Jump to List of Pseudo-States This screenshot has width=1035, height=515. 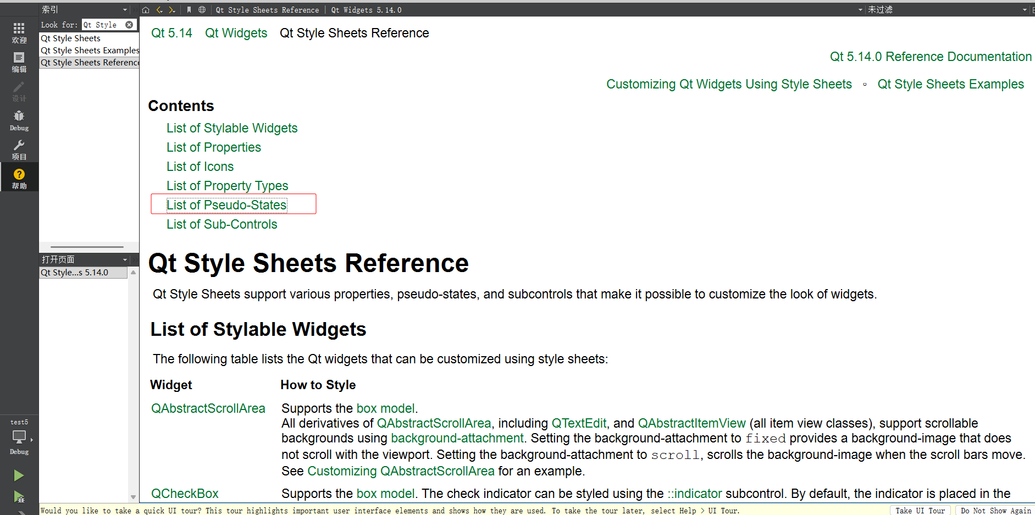pyautogui.click(x=226, y=205)
